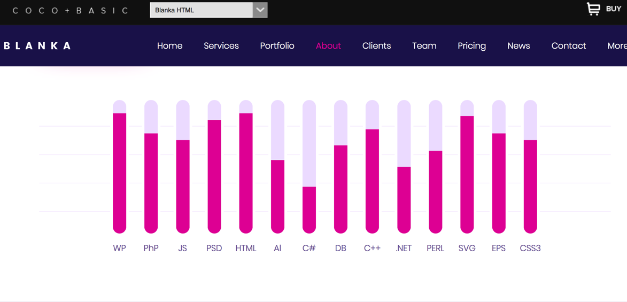This screenshot has height=302, width=627.
Task: Open the Clients menu item
Action: tap(377, 45)
